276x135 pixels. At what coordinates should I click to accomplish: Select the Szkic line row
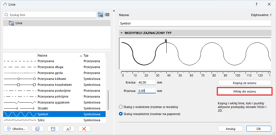[x=55, y=120]
